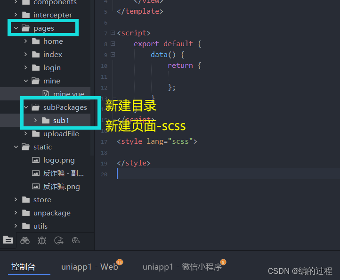The image size is (340, 280).
Task: Click the cloud globe icon in sidebar bottom
Action: coord(76,240)
